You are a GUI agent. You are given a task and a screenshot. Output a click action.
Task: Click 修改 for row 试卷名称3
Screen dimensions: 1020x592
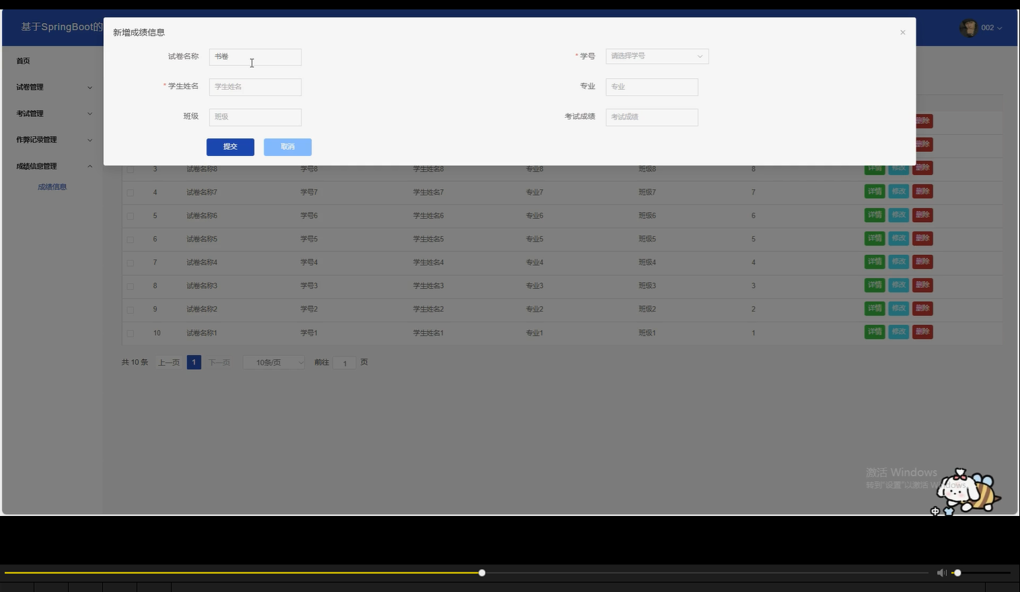point(899,285)
